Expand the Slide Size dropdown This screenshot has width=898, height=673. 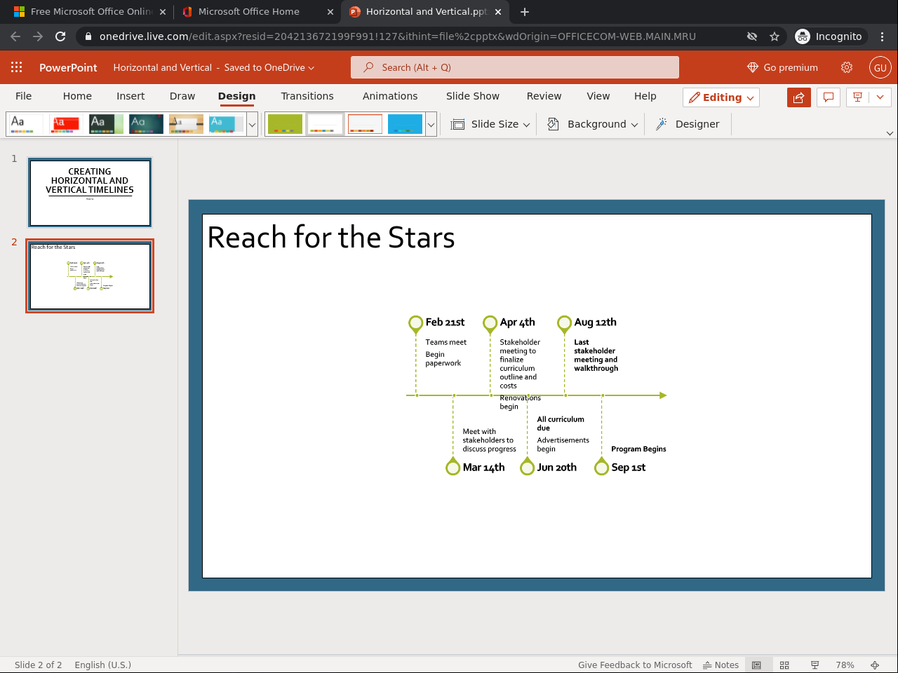(x=490, y=124)
